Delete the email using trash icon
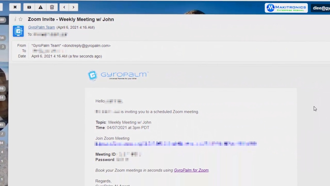 [x=52, y=7]
